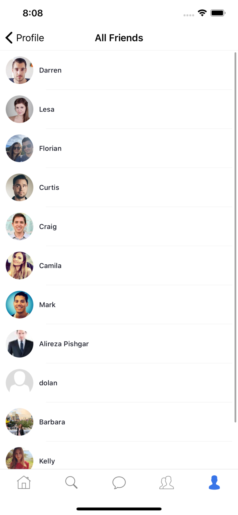Screen dimensions: 238x515
Task: Select Barbara in the list
Action: coord(52,422)
